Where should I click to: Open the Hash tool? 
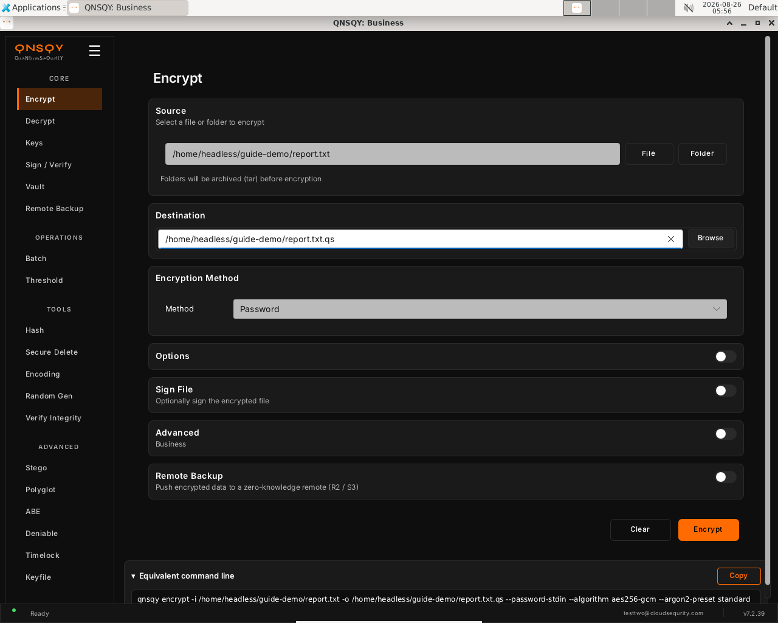(60, 330)
